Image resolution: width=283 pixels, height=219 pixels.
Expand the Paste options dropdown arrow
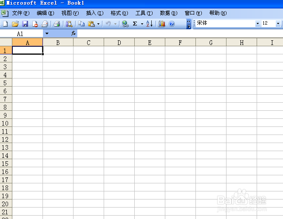pyautogui.click(x=98, y=24)
